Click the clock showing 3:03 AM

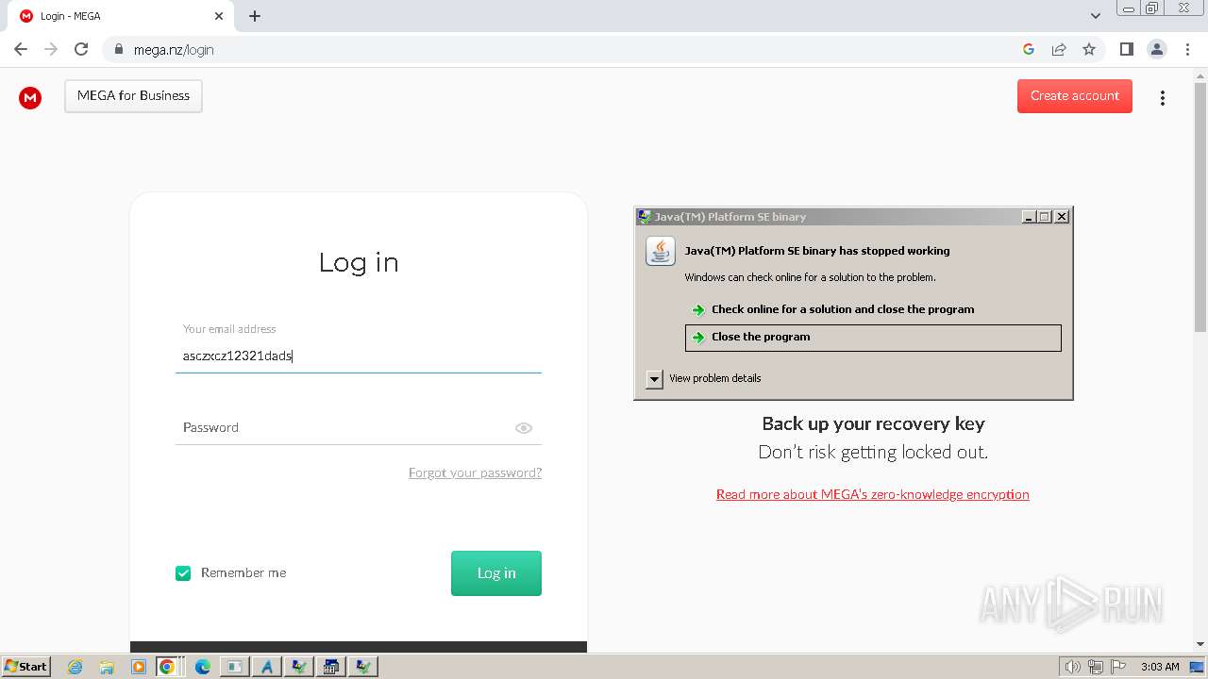click(x=1160, y=667)
